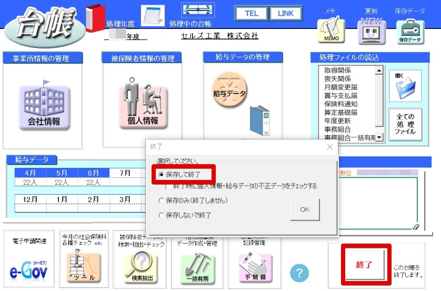
Task: Launch the e-Gov electronic application icon
Action: click(x=28, y=269)
